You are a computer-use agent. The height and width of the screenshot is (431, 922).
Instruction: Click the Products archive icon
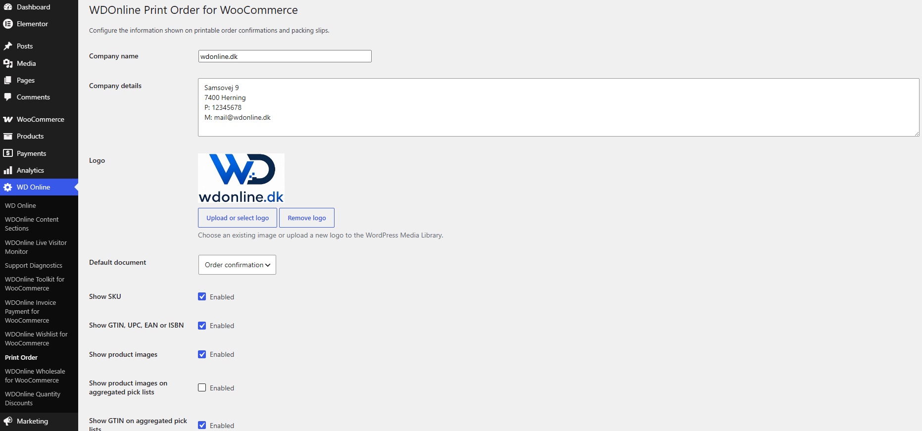[x=8, y=136]
